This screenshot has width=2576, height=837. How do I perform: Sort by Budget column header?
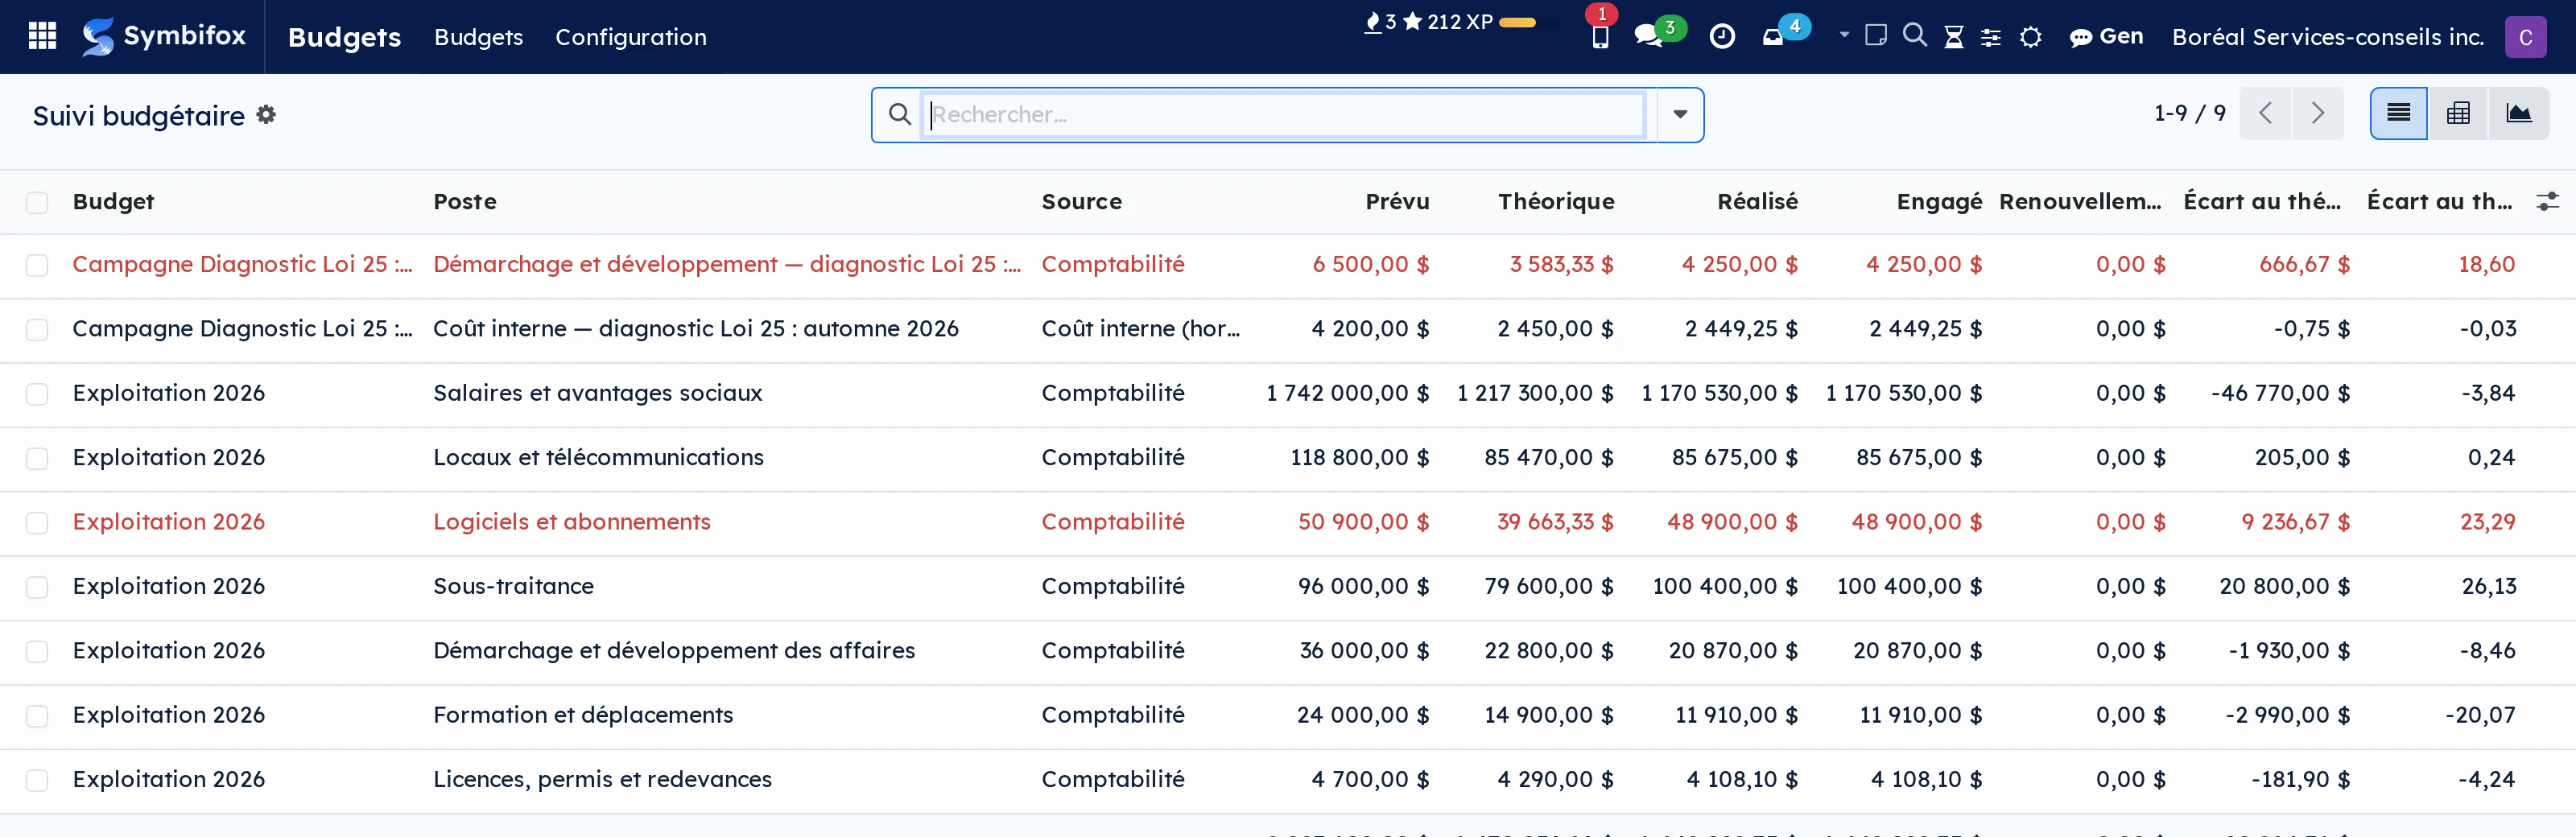click(x=113, y=201)
